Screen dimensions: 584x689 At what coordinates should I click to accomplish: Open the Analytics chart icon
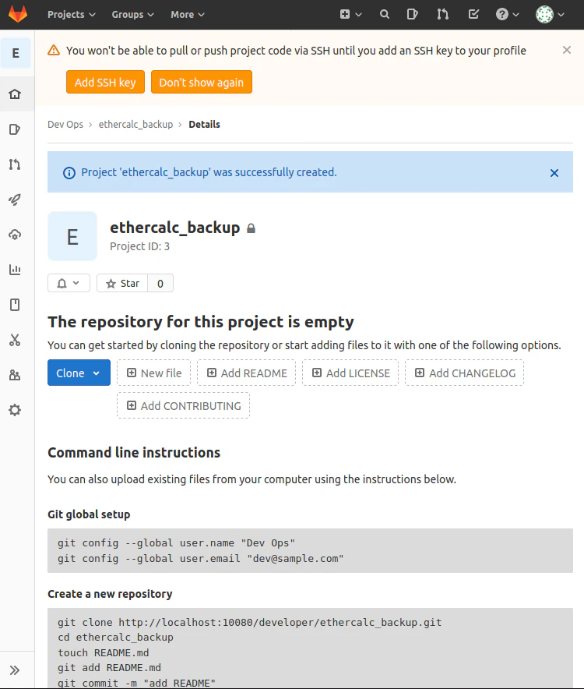coord(15,270)
